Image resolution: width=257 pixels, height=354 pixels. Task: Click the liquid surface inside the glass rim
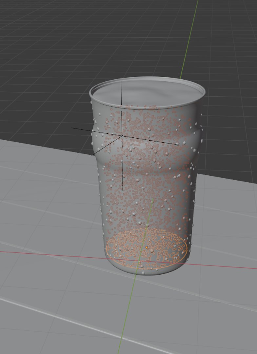coord(148,92)
